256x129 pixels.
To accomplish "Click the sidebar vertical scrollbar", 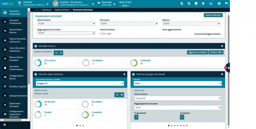I will 29,50.
